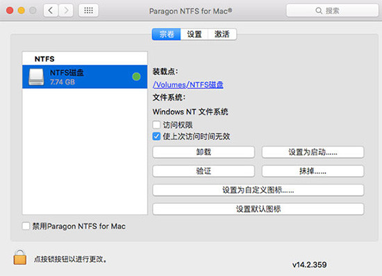Close the window with red button
382x276 pixels.
(x=10, y=10)
